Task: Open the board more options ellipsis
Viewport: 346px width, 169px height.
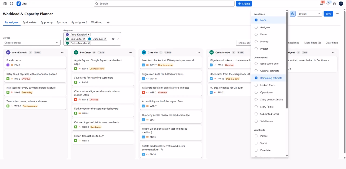Action: [x=337, y=14]
